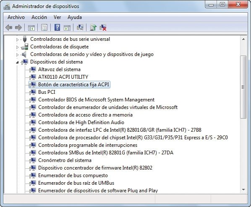This screenshot has width=251, height=207.
Task: Click the USB plug icon beside Controladoras de bus serie universal
Action: click(25, 39)
